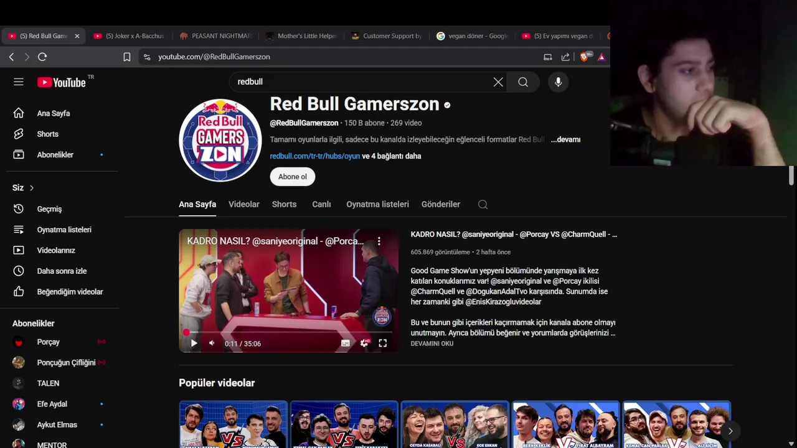This screenshot has height=448, width=797.
Task: Click the video progress bar
Action: (289, 332)
